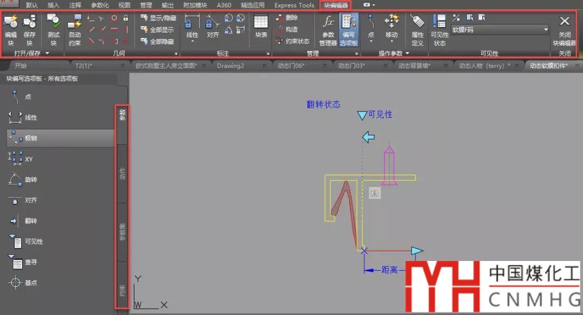Expand the 操作参数 panel dropdown
The width and height of the screenshot is (583, 315).
tap(407, 53)
